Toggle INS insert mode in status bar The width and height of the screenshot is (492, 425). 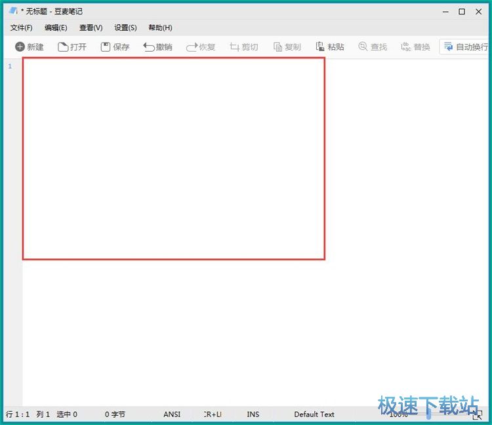pos(253,415)
